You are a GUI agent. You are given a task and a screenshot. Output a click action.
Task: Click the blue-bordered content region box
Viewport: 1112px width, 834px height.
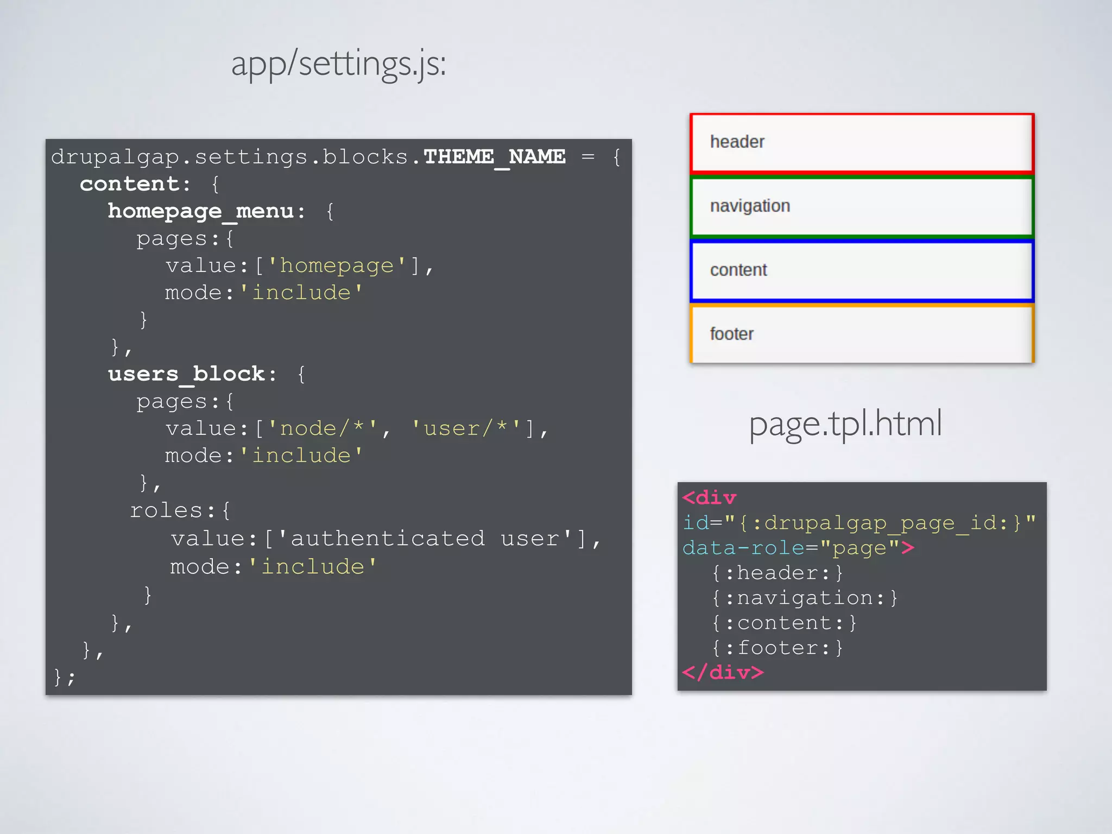pos(862,270)
